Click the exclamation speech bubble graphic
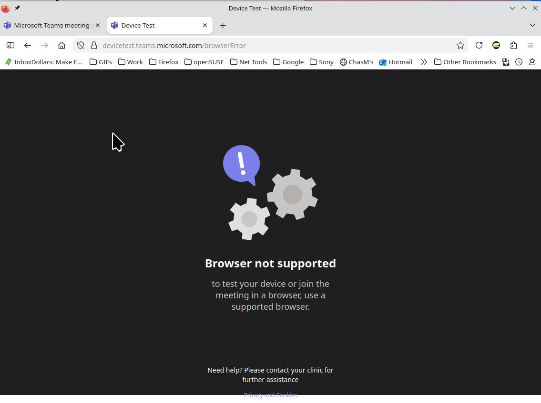Screen dimensions: 541x403 click(242, 165)
